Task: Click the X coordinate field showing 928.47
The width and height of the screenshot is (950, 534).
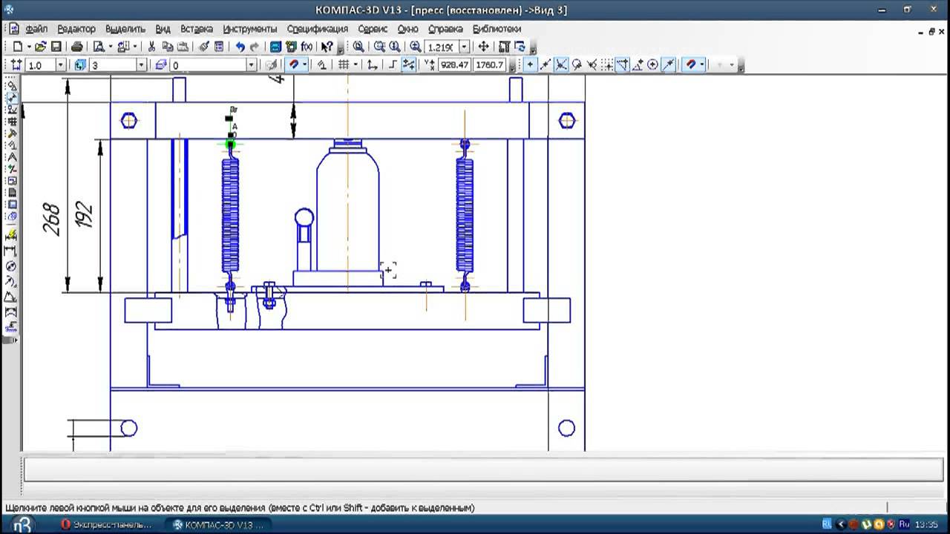Action: 454,65
